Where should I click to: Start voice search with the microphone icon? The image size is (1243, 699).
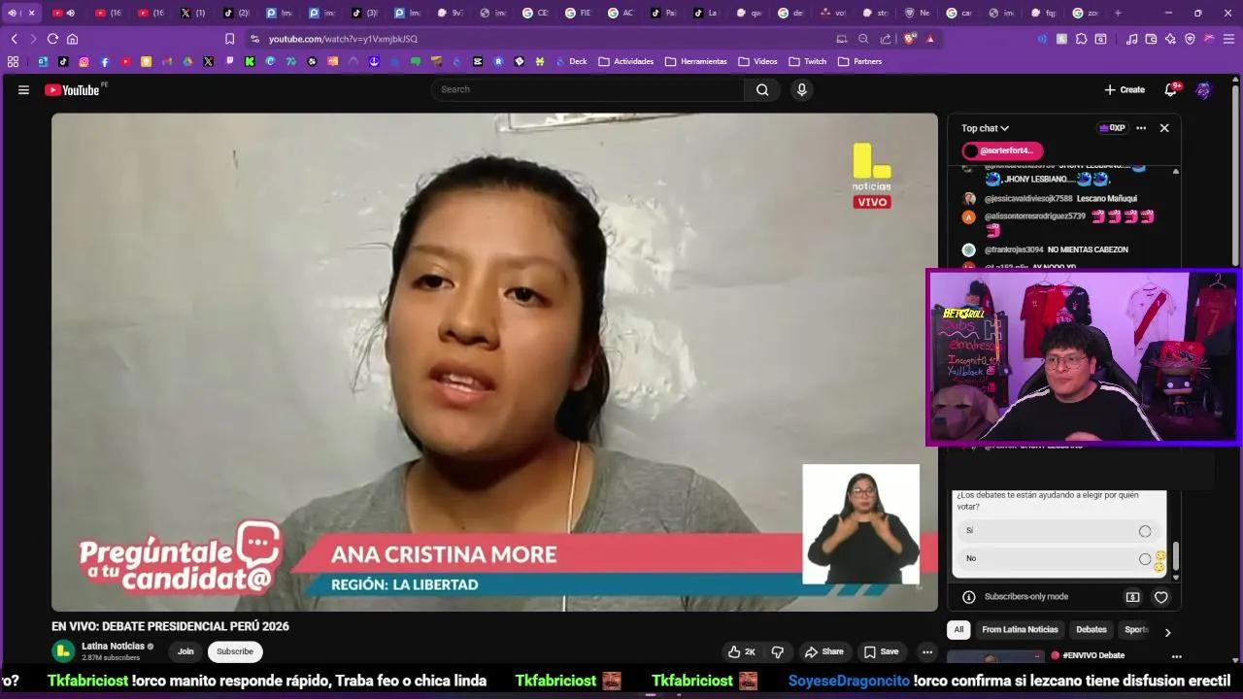click(x=801, y=89)
